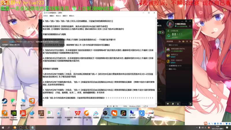Switch to League client taskbar button
Image resolution: width=231 pixels, height=130 pixels.
[27, 128]
